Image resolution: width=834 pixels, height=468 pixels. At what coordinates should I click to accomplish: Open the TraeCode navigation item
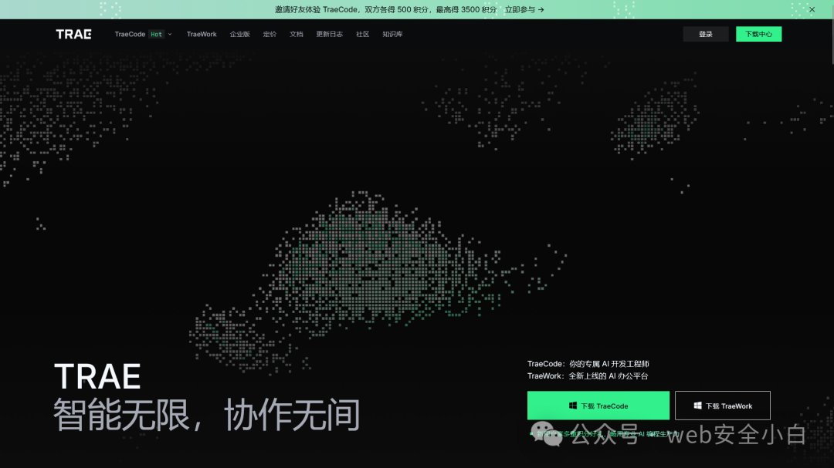pyautogui.click(x=130, y=34)
